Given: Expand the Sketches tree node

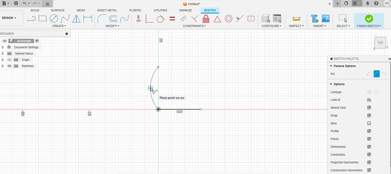Looking at the screenshot, I should pyautogui.click(x=3, y=66).
